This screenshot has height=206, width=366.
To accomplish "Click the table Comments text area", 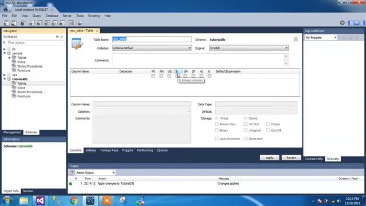I will pyautogui.click(x=198, y=60).
